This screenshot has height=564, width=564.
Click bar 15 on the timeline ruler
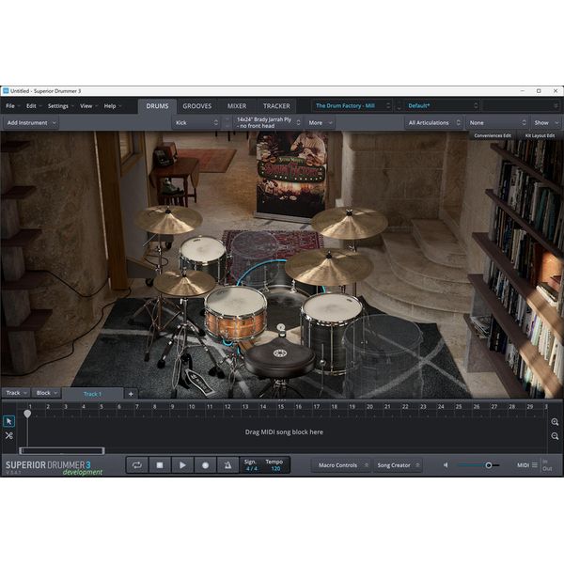(280, 407)
